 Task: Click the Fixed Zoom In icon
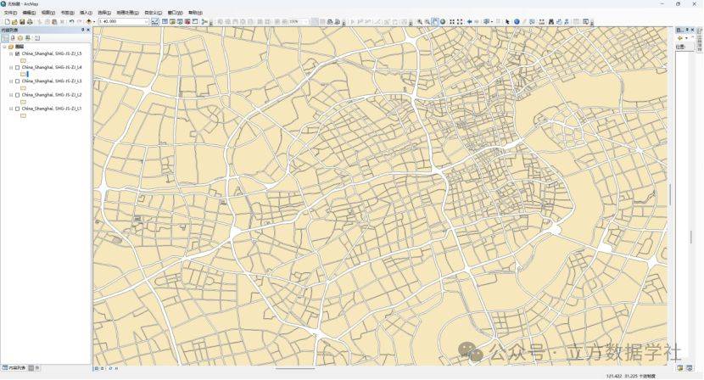coord(452,21)
